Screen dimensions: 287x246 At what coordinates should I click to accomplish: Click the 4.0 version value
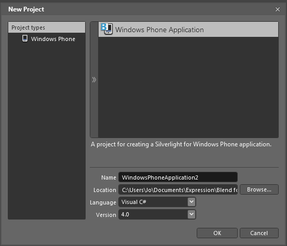coord(125,214)
